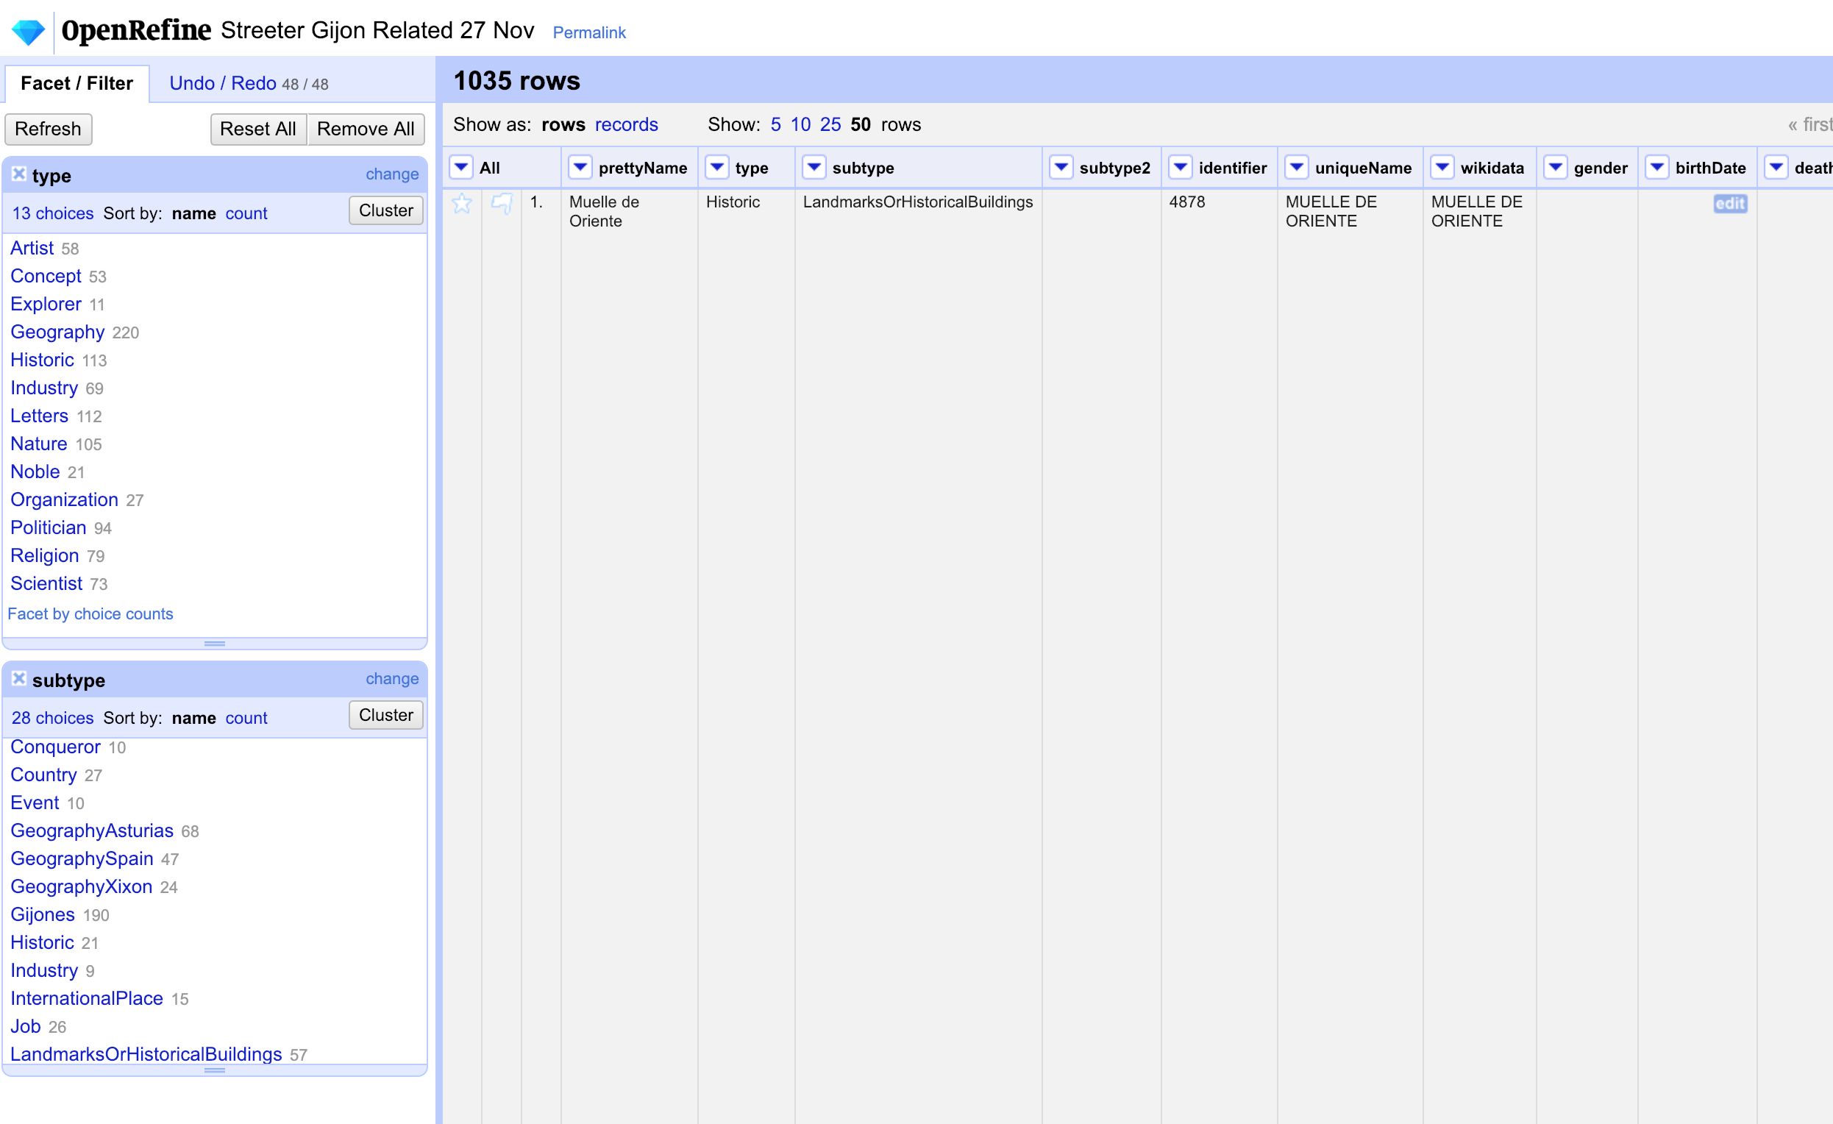1833x1124 pixels.
Task: Open the subtype2 column dropdown
Action: pyautogui.click(x=1061, y=168)
